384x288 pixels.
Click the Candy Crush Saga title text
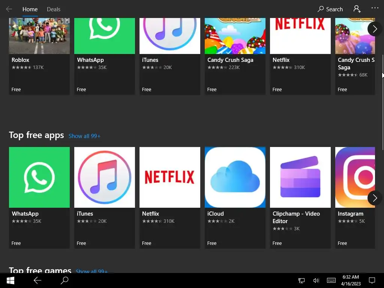click(x=230, y=60)
